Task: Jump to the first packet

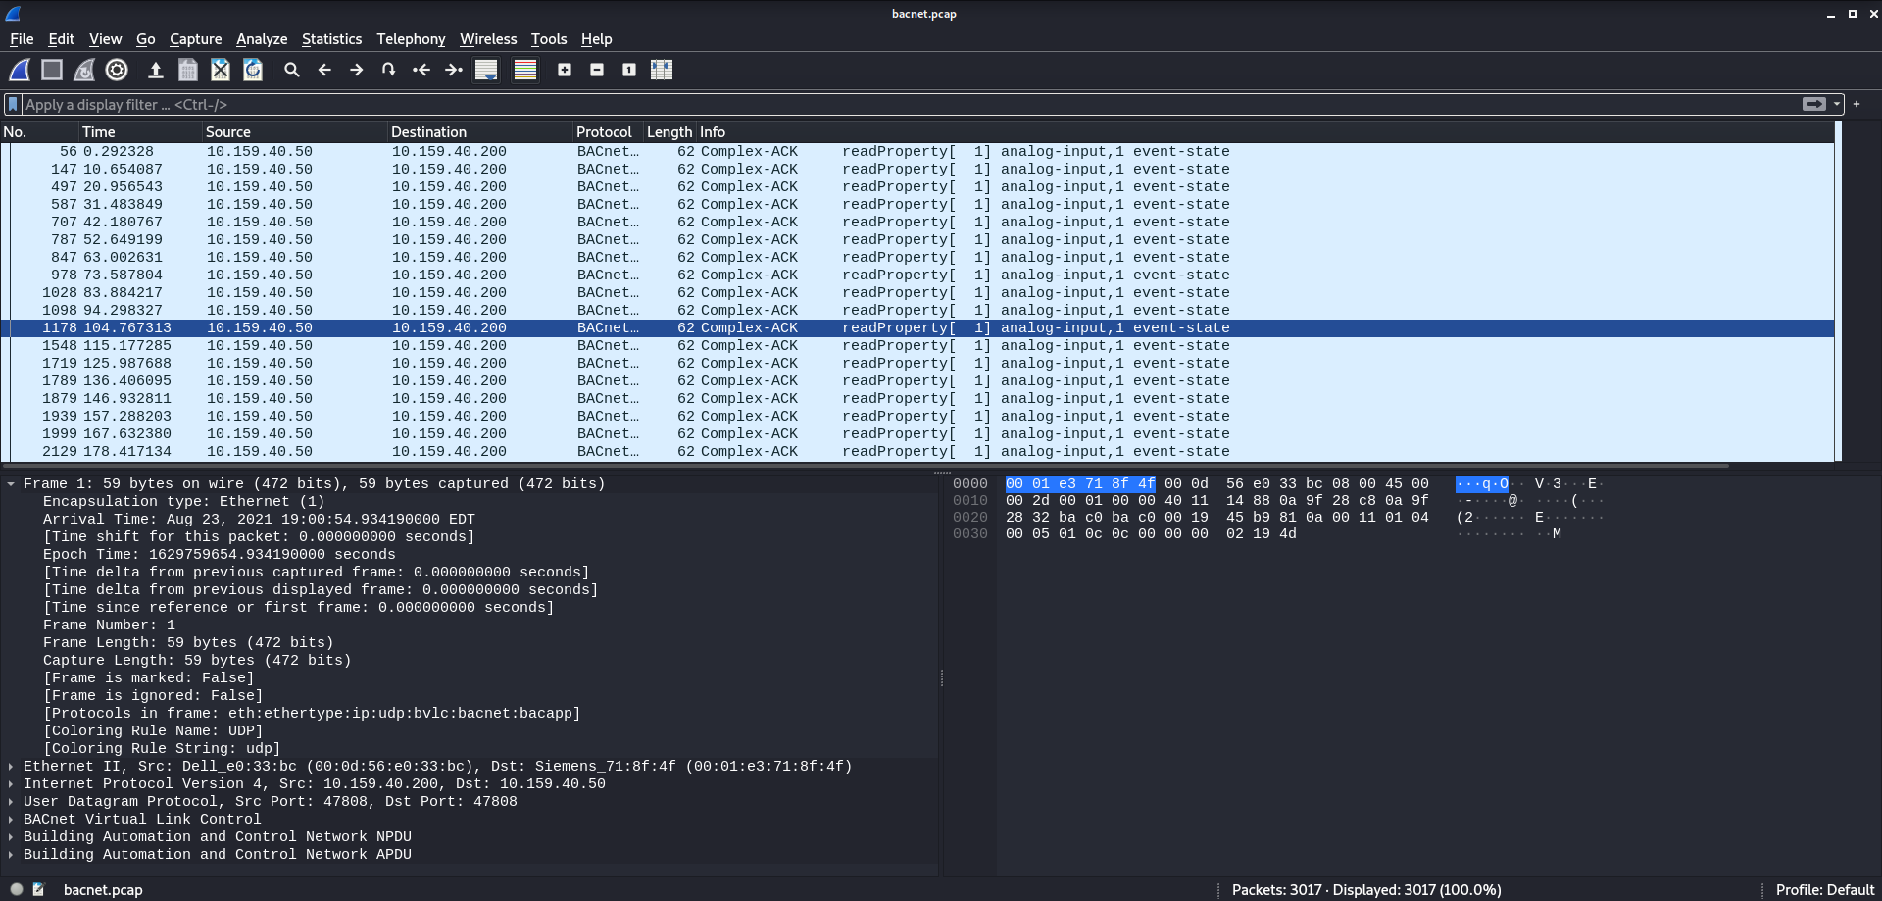Action: pyautogui.click(x=421, y=70)
